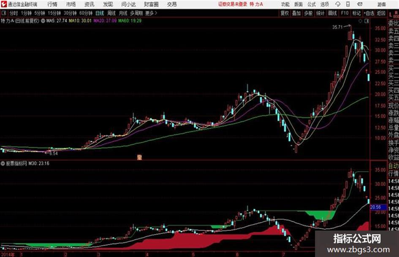
Task: Select the 日线 daily chart tab
Action: coord(100,13)
